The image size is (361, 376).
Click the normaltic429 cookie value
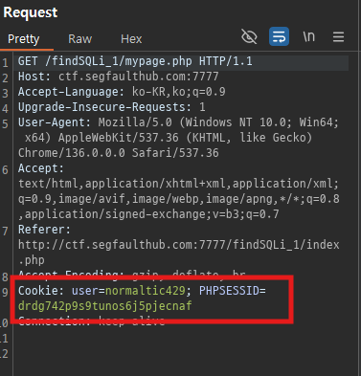[146, 291]
